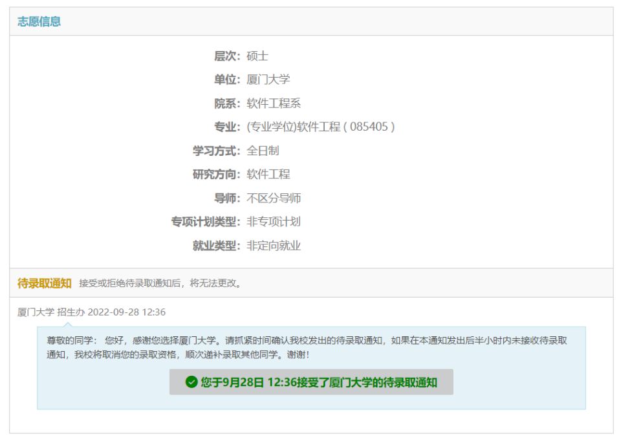The width and height of the screenshot is (621, 443).
Task: Click the 专业 value (专业学位)软件工程 (085405)
Action: 321,127
